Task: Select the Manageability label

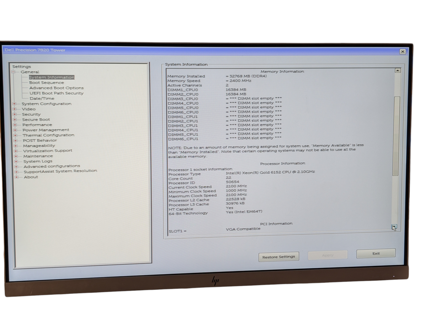Action: pyautogui.click(x=39, y=146)
